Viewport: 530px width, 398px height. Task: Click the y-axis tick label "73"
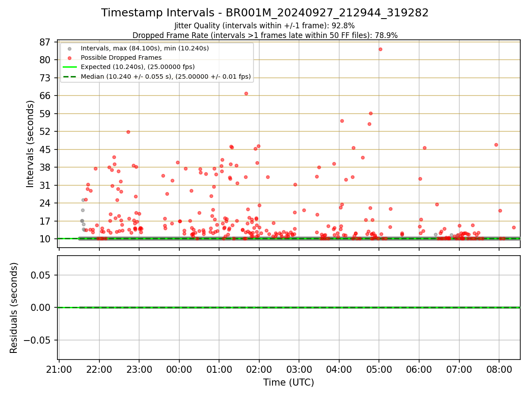click(45, 78)
